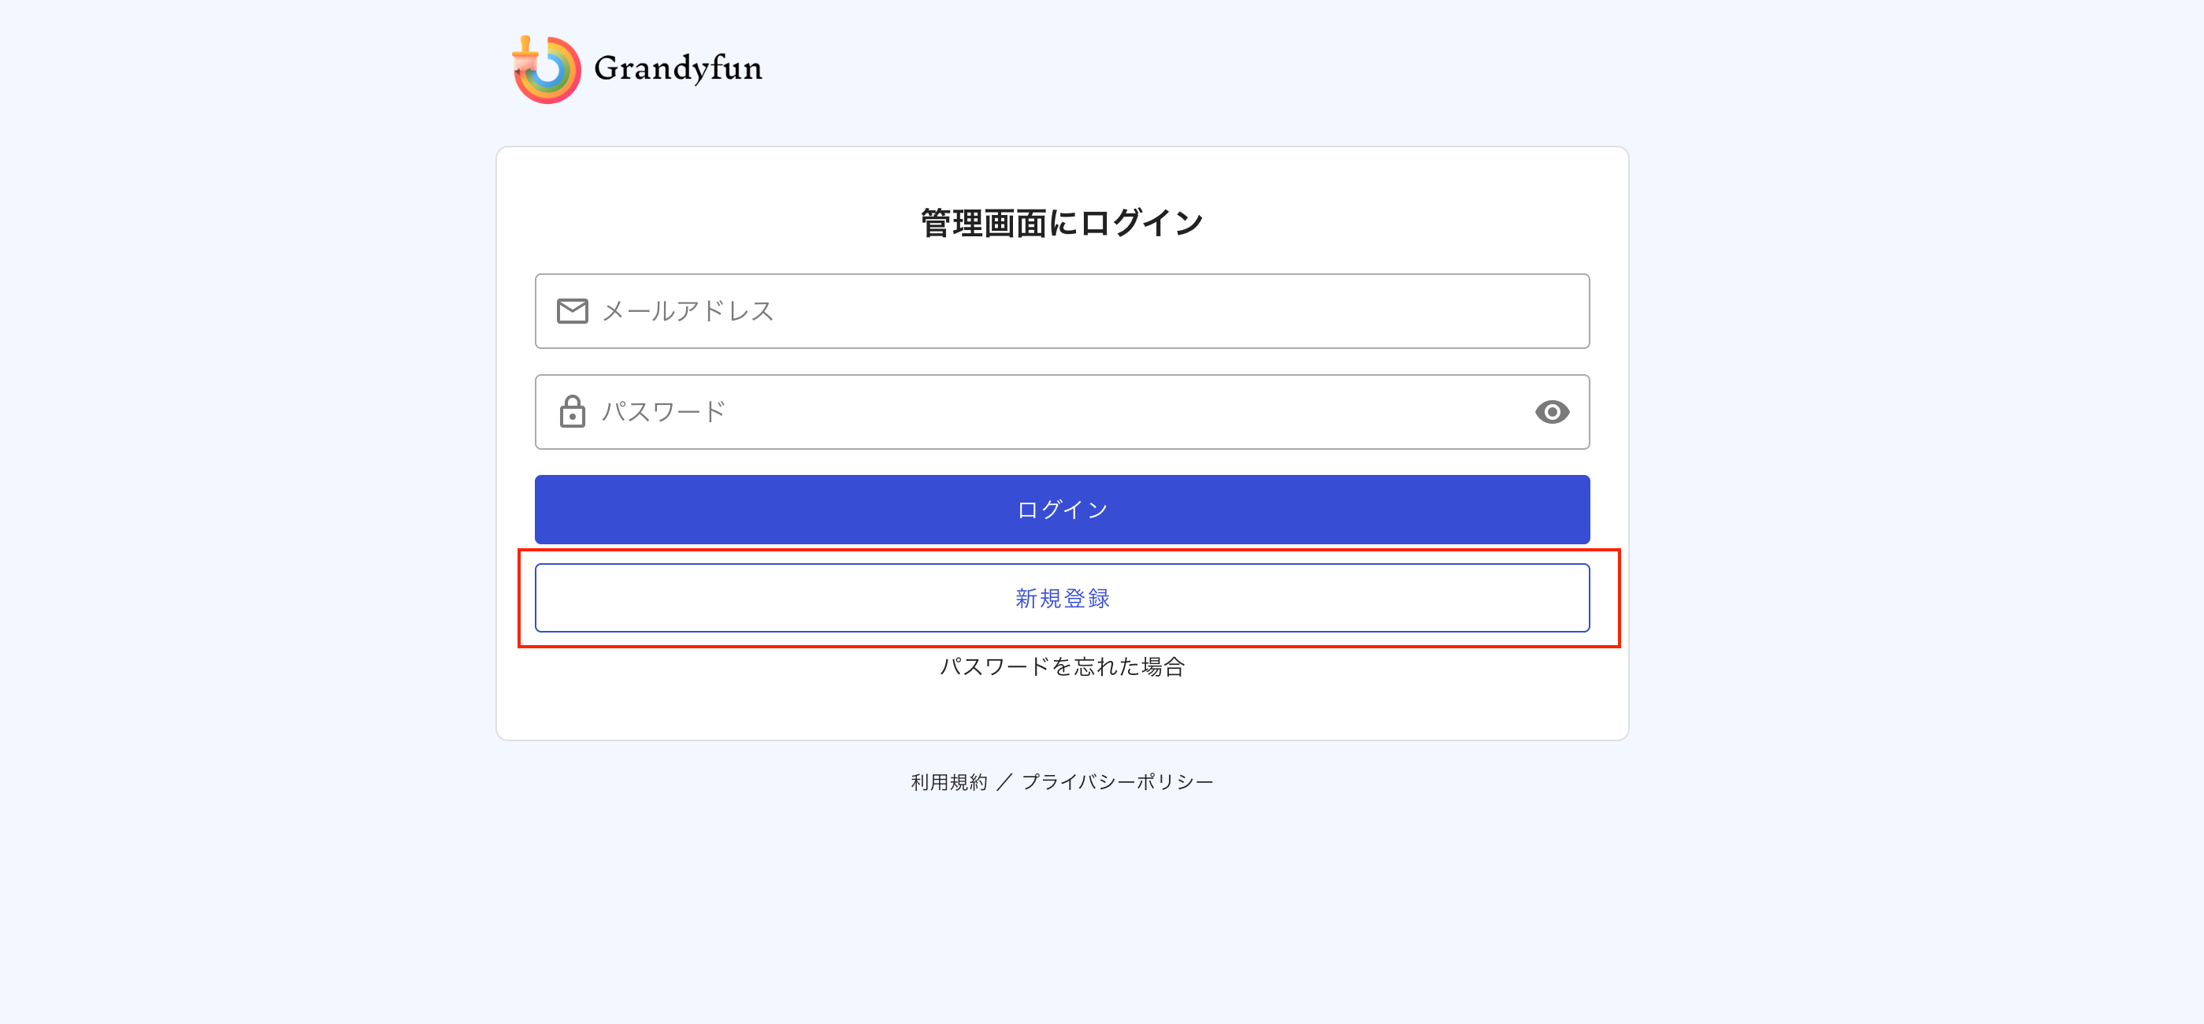Image resolution: width=2204 pixels, height=1024 pixels.
Task: Click the Grandyfun rainbow logo icon
Action: [x=547, y=69]
